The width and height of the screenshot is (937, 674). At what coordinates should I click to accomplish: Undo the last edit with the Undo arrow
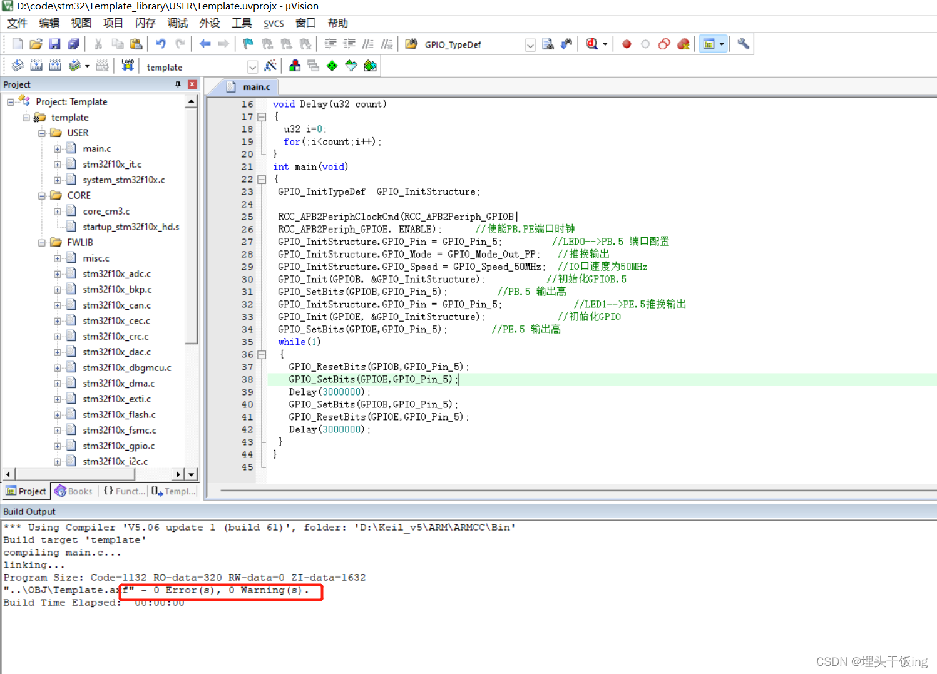tap(161, 44)
